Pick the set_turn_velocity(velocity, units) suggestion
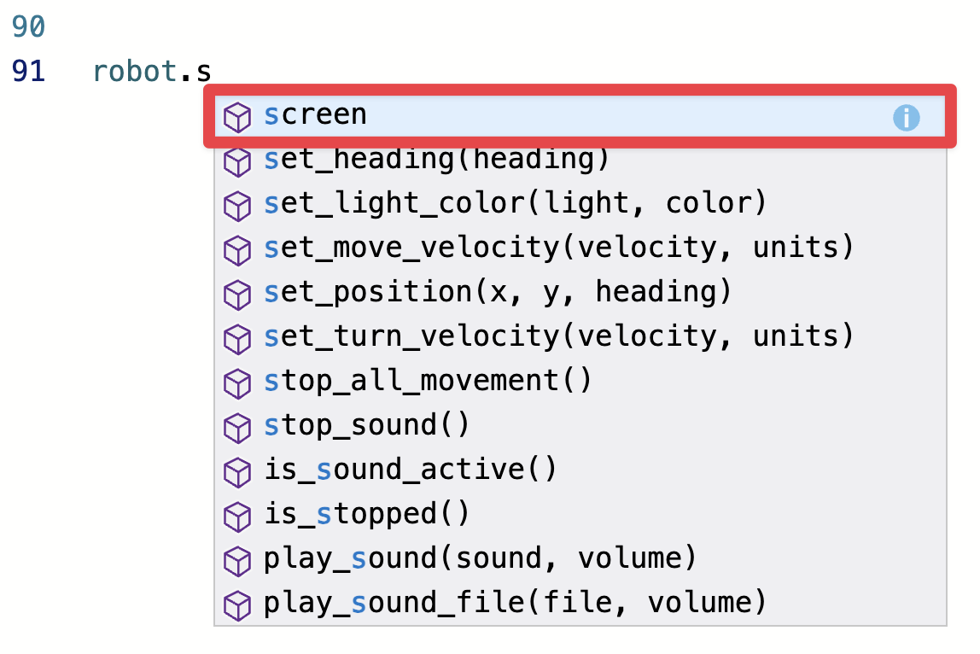Screen dimensions: 980x654 pyautogui.click(x=558, y=337)
